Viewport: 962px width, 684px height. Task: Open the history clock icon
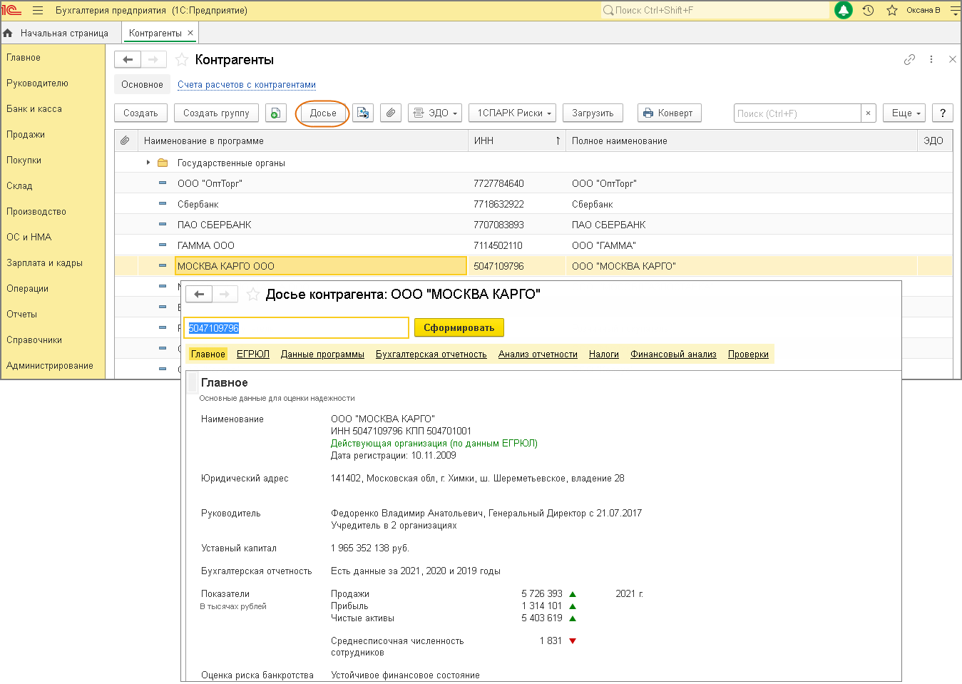(x=868, y=11)
